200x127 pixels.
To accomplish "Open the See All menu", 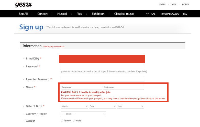I will coord(23,14).
